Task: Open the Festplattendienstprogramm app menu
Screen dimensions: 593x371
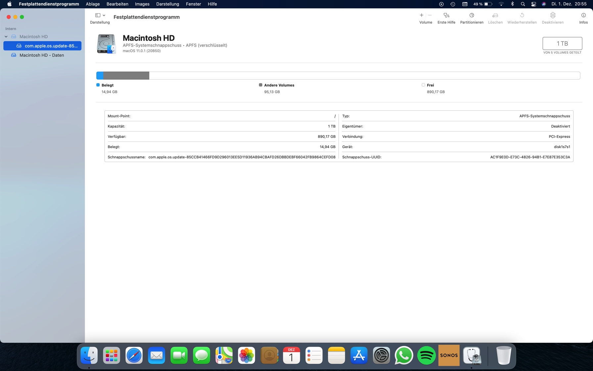Action: (x=49, y=4)
